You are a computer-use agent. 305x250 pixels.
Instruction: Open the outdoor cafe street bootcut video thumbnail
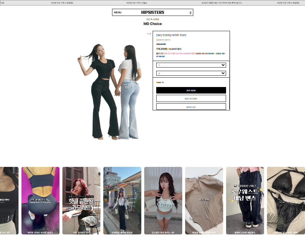[122, 200]
